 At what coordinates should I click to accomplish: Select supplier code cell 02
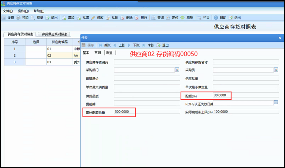click(60, 55)
